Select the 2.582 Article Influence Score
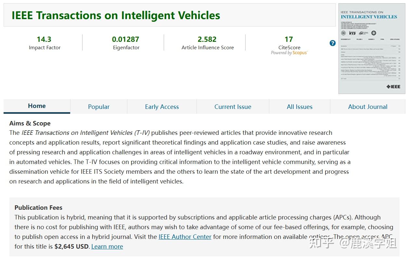 207,40
